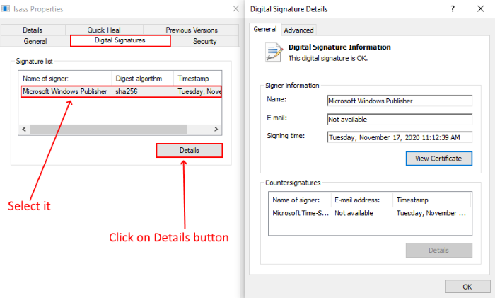Image resolution: width=495 pixels, height=298 pixels.
Task: Open Advanced tab in Digital Signature Details
Action: point(298,30)
